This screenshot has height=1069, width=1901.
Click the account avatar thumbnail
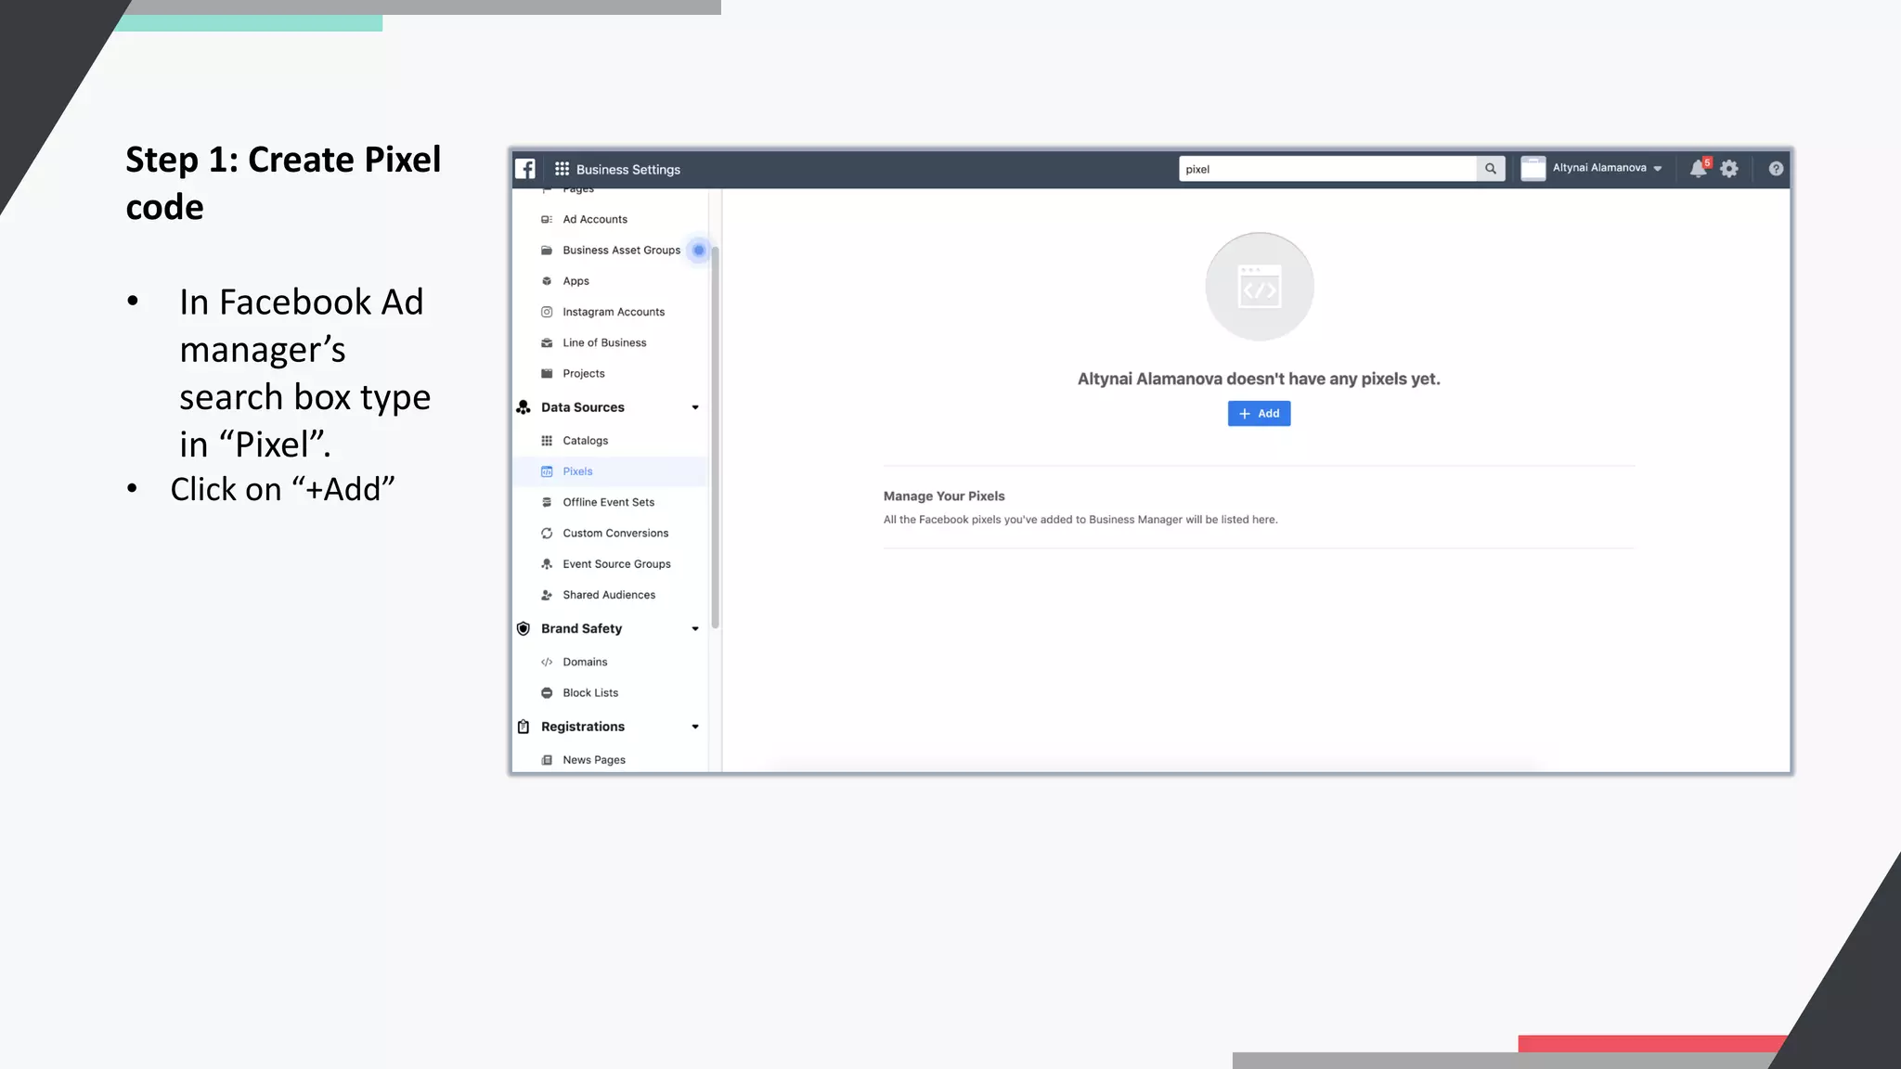click(1533, 169)
